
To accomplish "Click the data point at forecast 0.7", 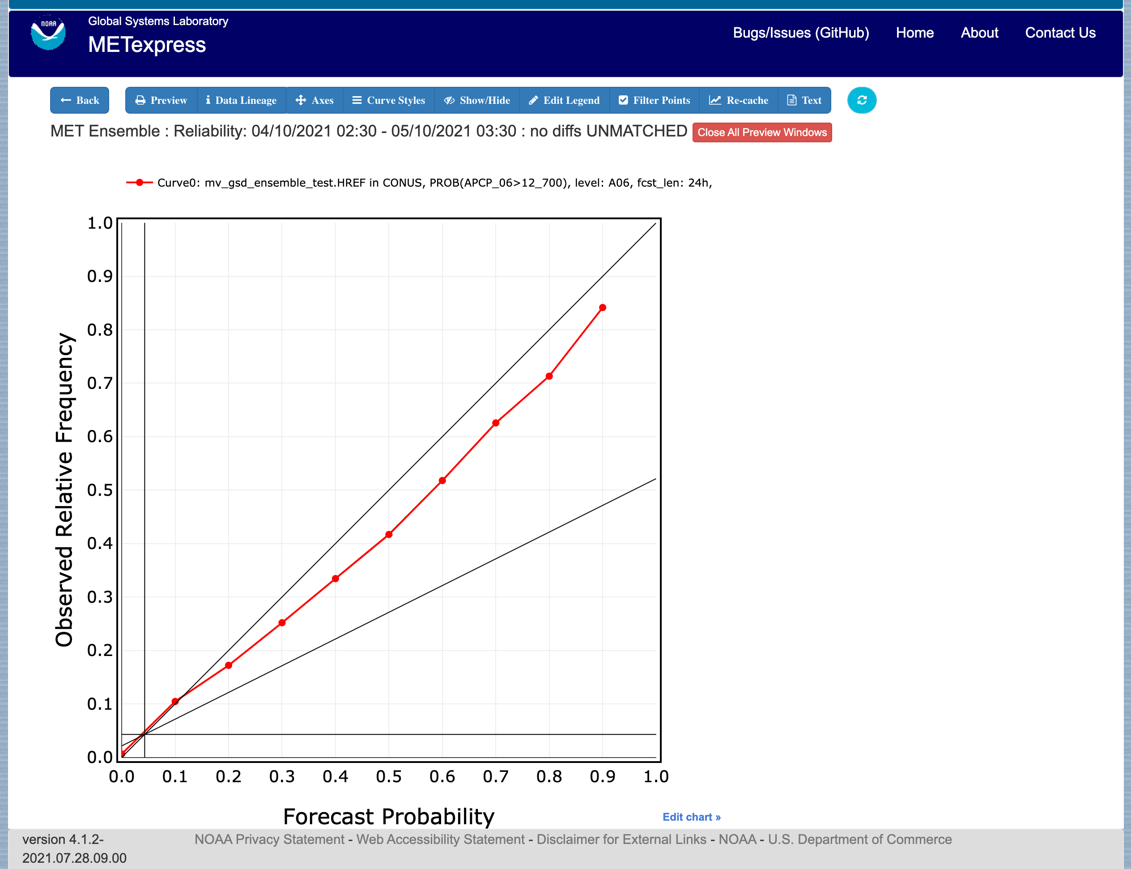I will point(495,423).
